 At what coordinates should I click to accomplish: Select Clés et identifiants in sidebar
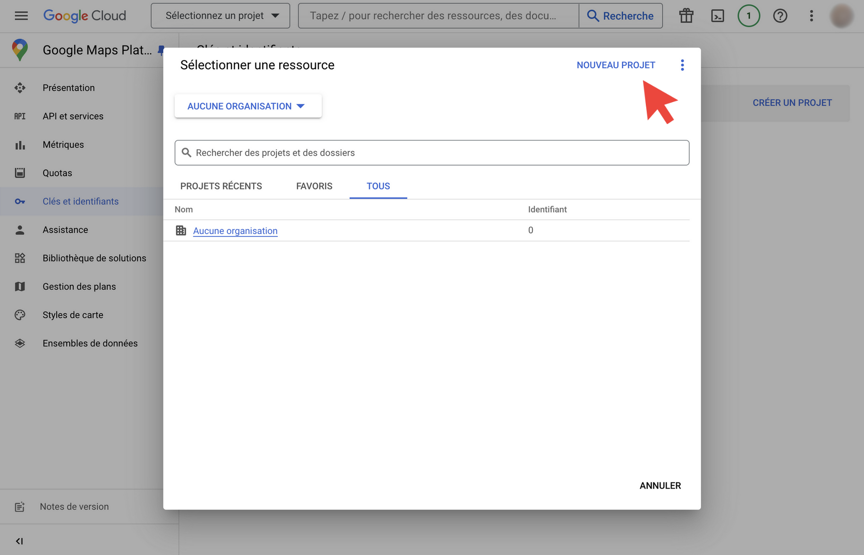[81, 201]
